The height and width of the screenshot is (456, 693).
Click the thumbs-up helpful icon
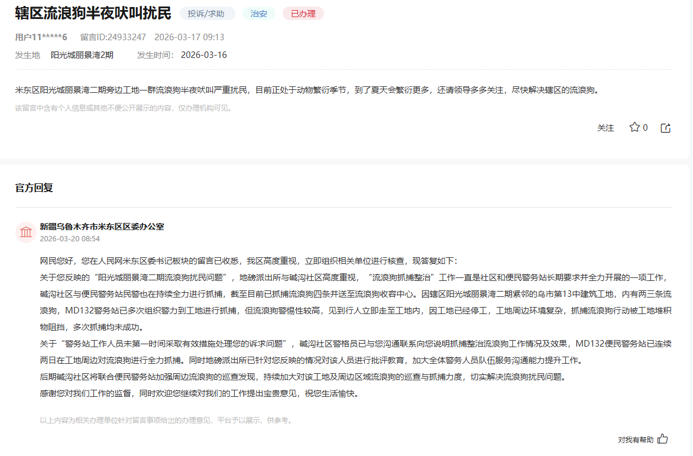coord(663,439)
